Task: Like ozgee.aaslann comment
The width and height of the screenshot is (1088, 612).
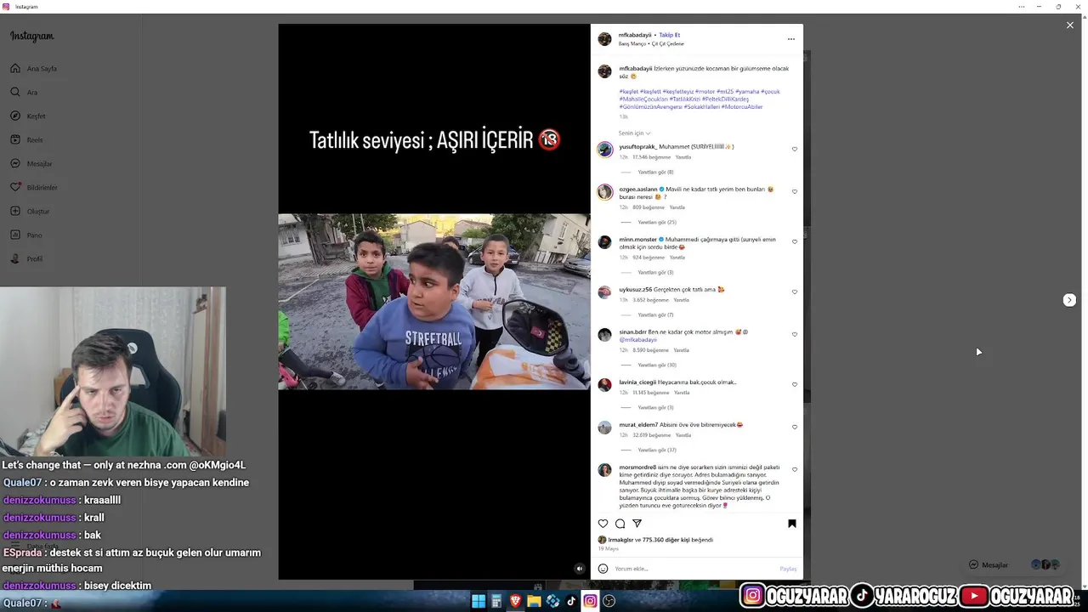Action: [x=795, y=192]
